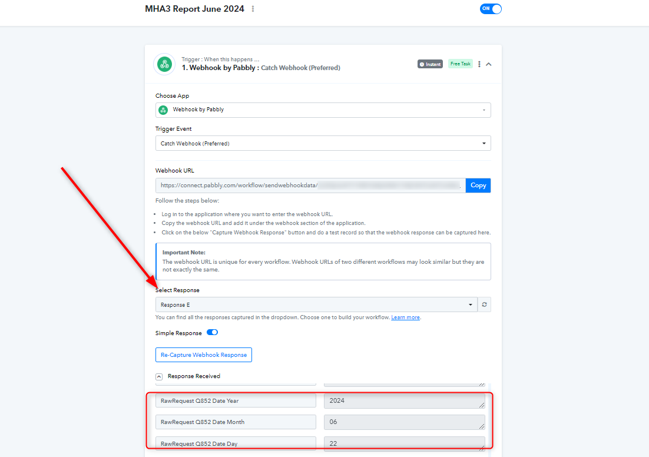Click the Webhook by Pabbly trigger icon

coord(164,64)
